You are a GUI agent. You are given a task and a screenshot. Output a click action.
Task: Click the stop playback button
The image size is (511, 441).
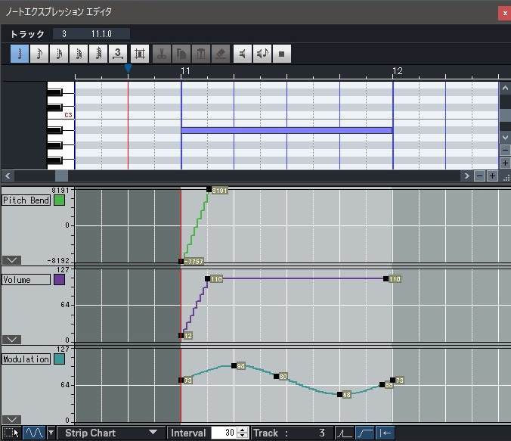click(x=282, y=54)
